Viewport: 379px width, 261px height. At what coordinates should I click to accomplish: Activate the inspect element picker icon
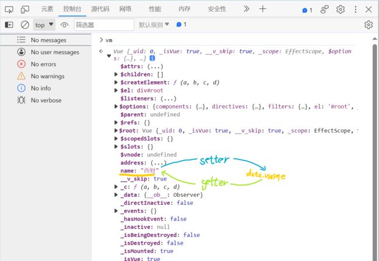9,9
